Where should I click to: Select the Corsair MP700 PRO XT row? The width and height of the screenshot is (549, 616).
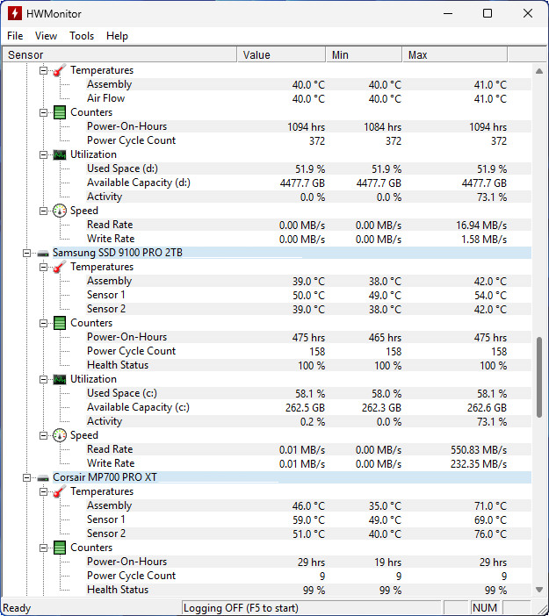click(x=292, y=477)
